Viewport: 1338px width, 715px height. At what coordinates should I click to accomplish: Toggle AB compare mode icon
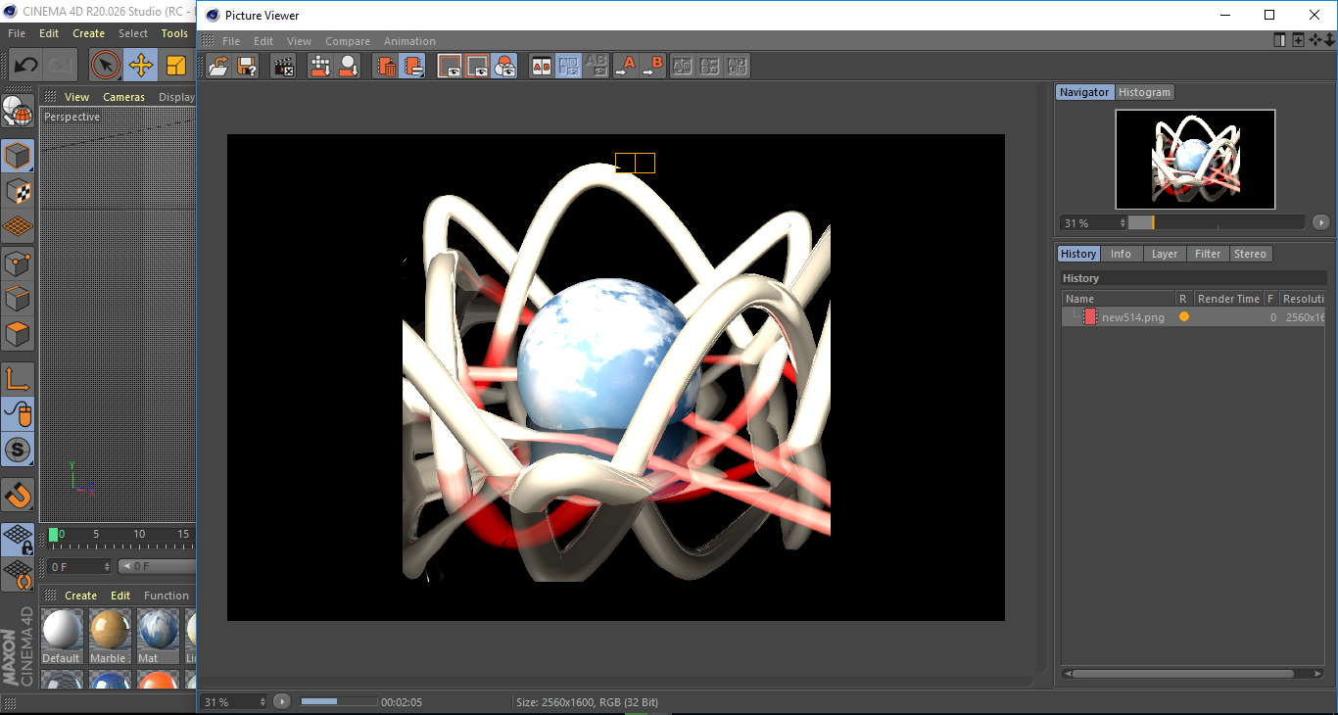pos(541,67)
